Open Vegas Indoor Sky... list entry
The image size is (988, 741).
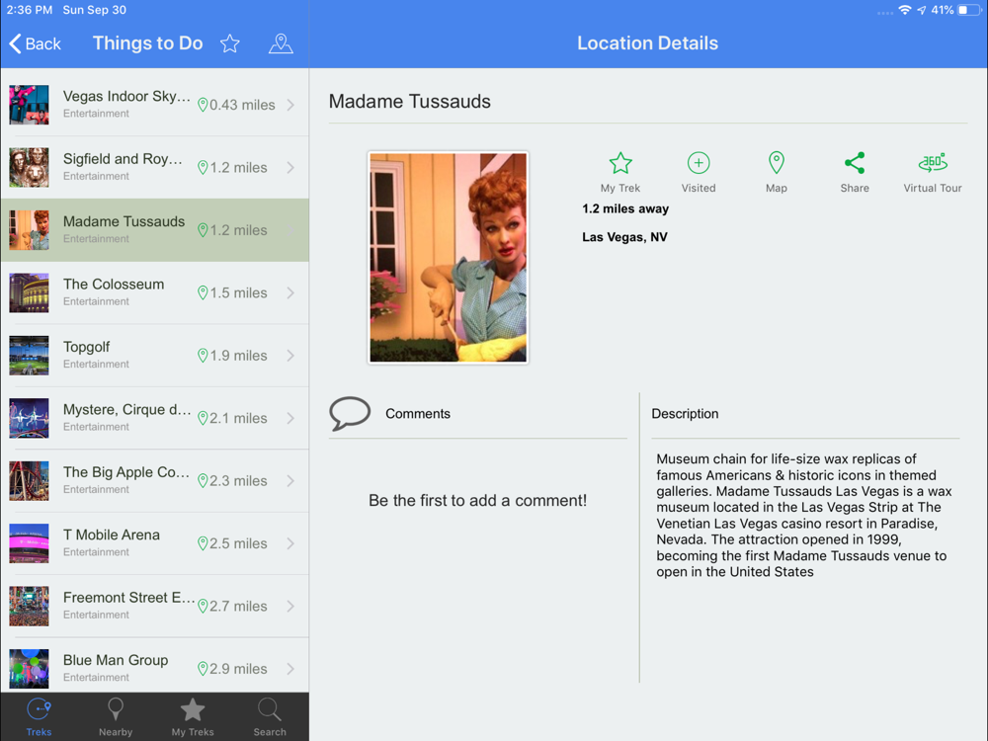pyautogui.click(x=155, y=105)
